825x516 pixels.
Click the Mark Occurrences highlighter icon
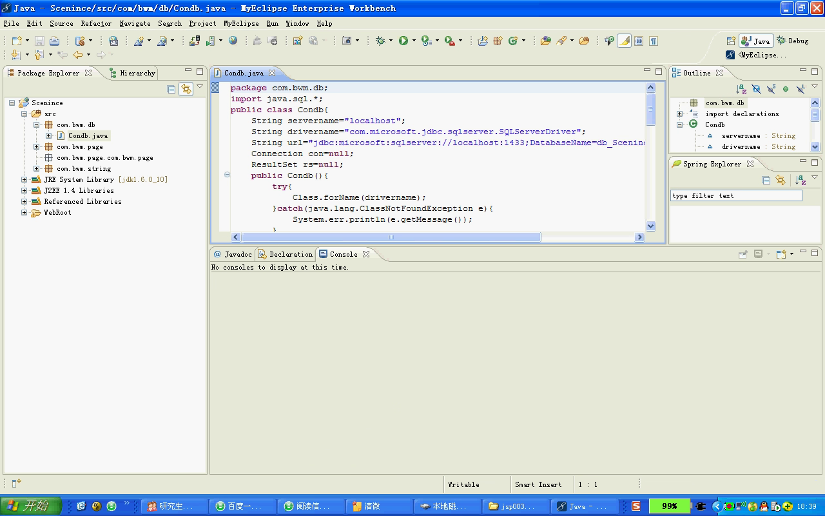coord(624,41)
